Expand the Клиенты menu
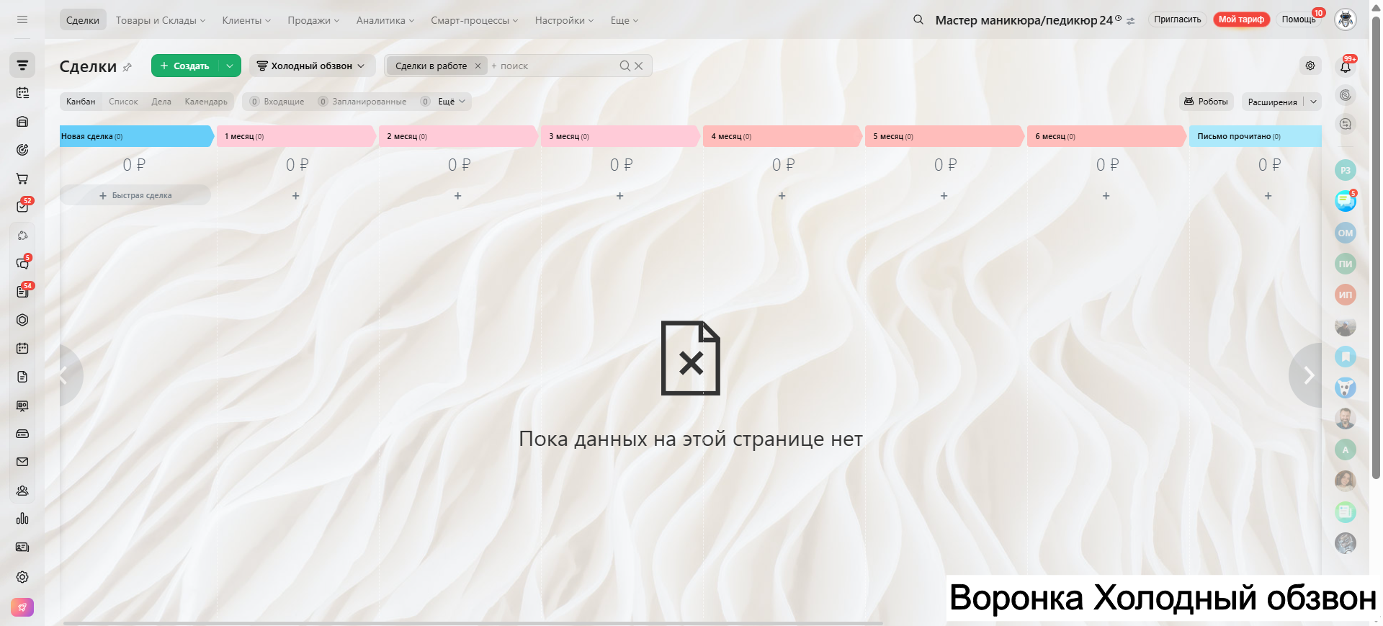This screenshot has height=626, width=1383. pos(246,20)
